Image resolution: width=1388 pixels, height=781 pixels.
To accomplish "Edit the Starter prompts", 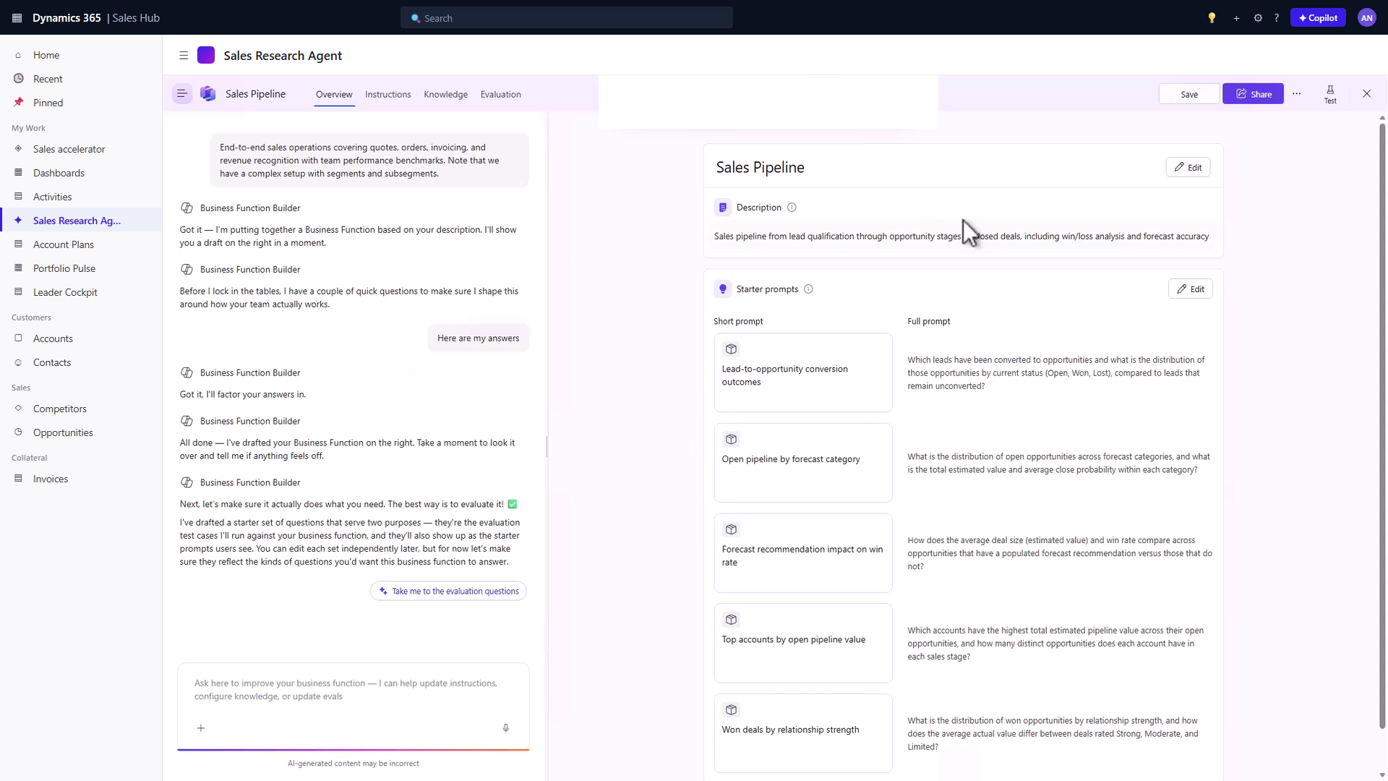I will pyautogui.click(x=1190, y=289).
